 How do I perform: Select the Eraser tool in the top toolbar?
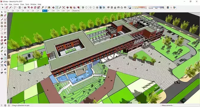click(x=7, y=7)
